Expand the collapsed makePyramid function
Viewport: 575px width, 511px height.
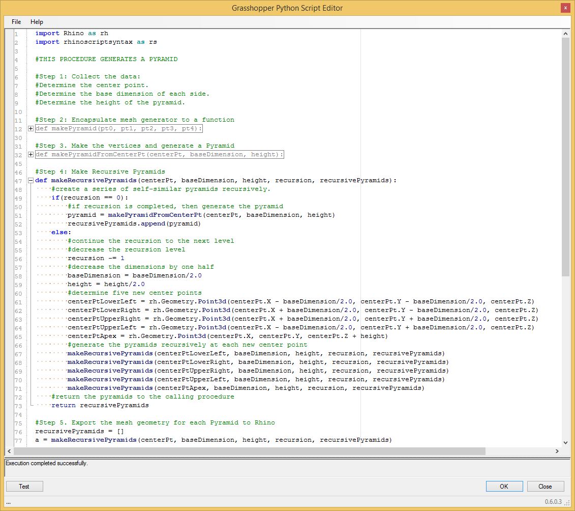click(31, 128)
